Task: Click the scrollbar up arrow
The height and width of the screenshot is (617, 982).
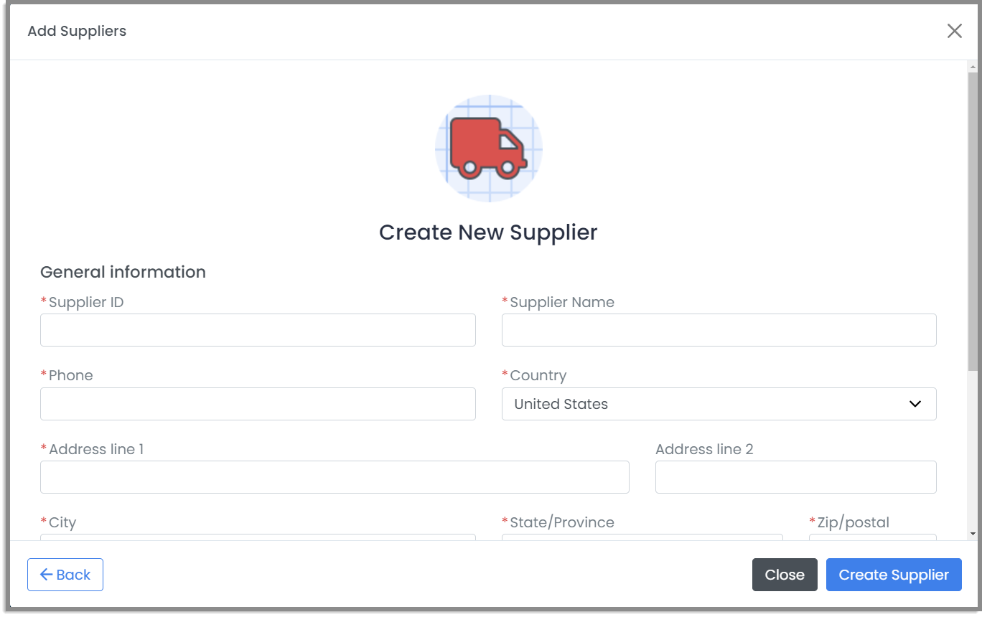Action: [x=973, y=67]
